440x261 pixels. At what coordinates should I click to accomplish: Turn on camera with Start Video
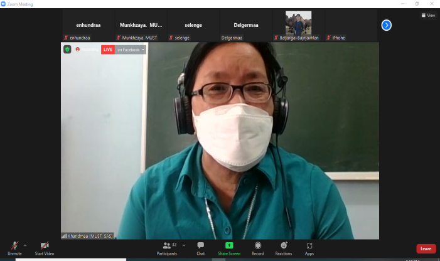45,248
